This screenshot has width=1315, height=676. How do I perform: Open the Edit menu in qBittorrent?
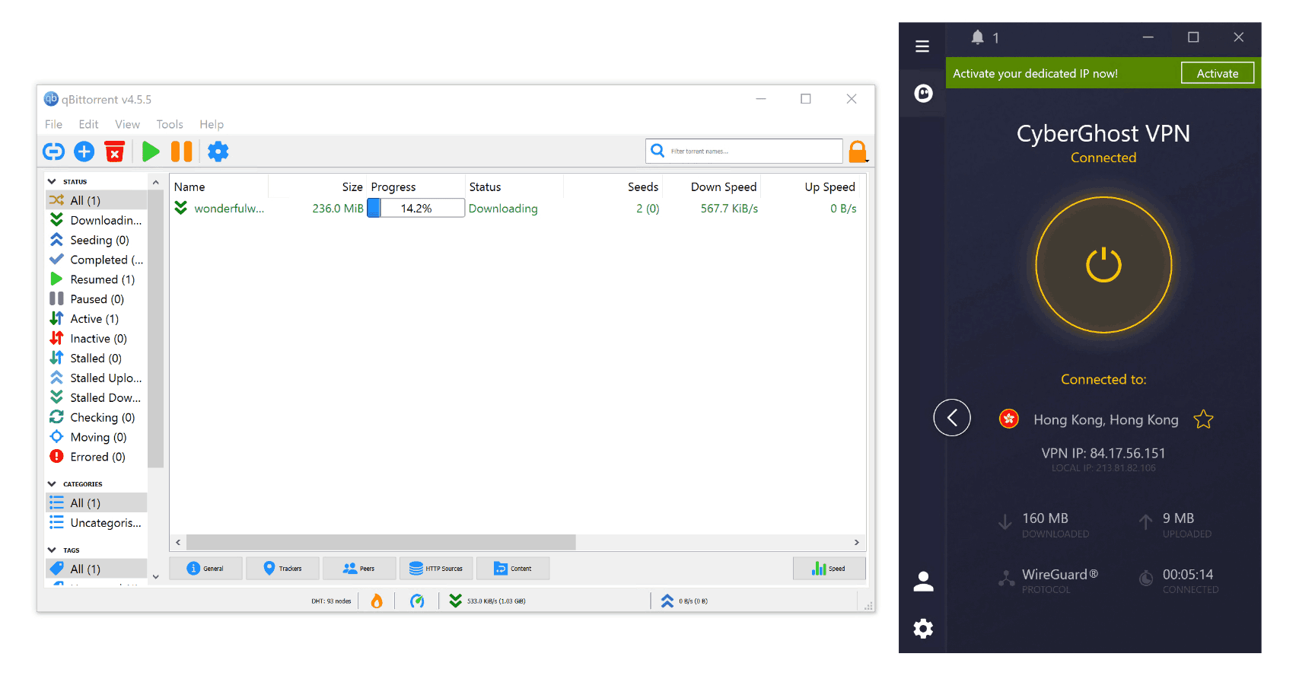tap(88, 124)
